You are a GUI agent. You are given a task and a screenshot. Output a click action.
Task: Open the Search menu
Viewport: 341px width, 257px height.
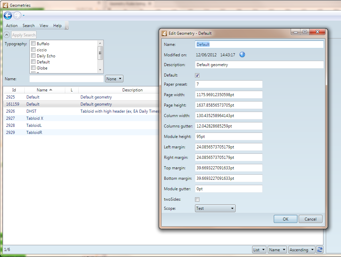(x=28, y=26)
